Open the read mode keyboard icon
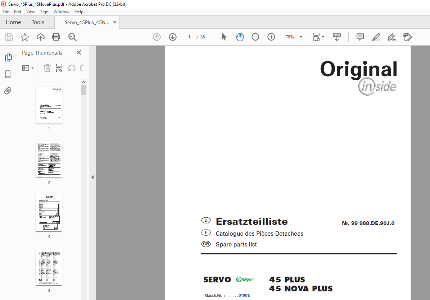 pyautogui.click(x=337, y=37)
